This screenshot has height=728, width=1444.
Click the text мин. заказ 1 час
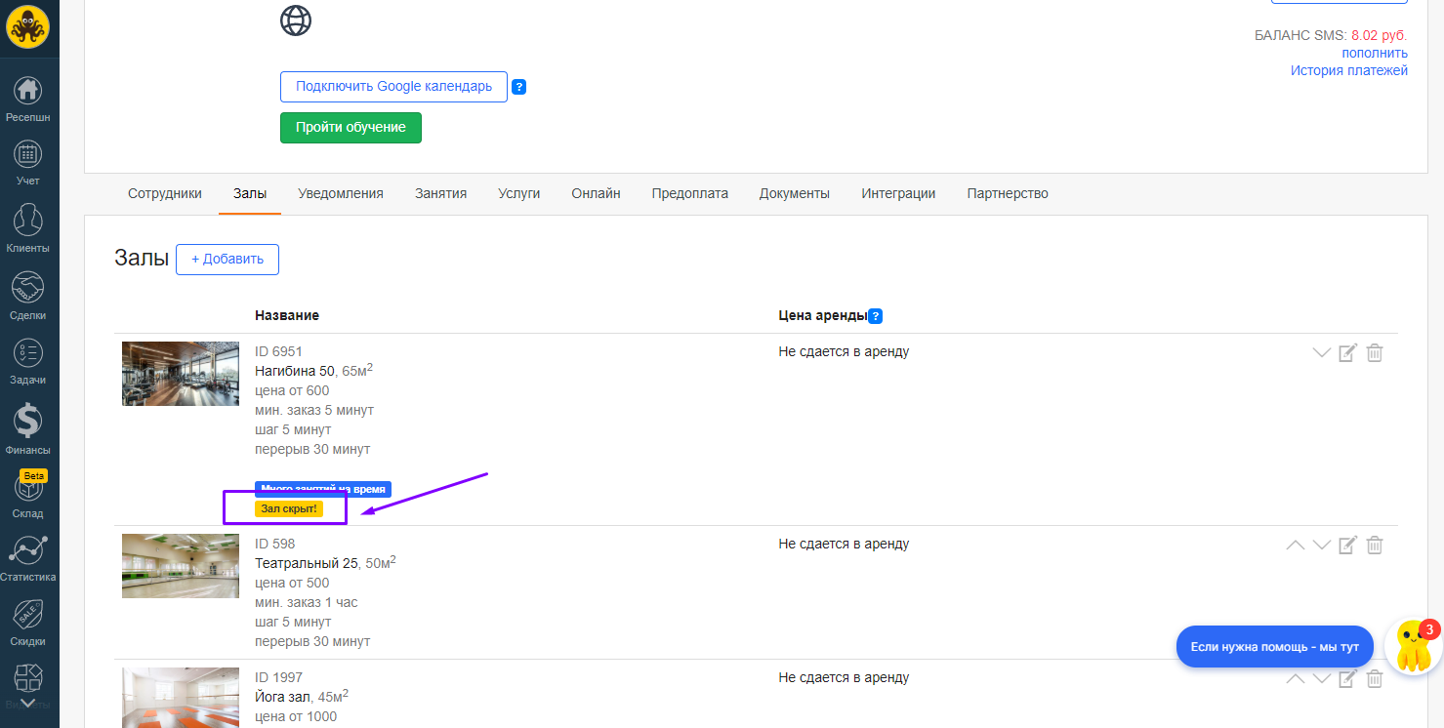point(307,602)
